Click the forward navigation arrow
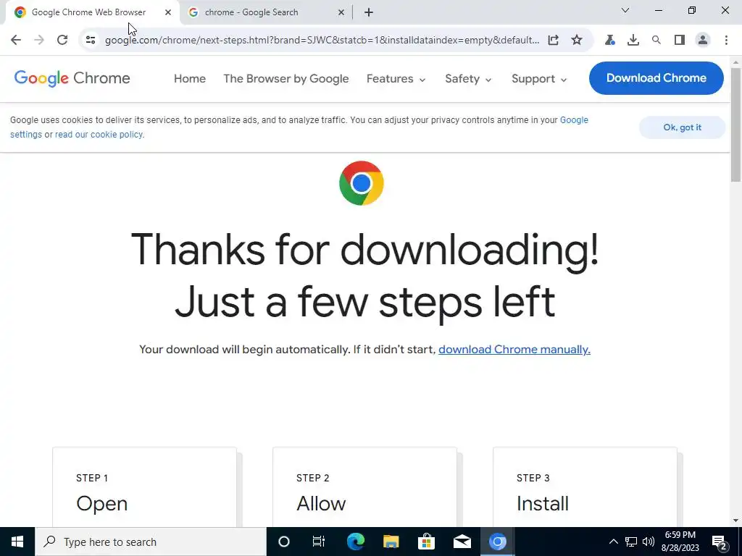The width and height of the screenshot is (742, 556). click(x=39, y=41)
